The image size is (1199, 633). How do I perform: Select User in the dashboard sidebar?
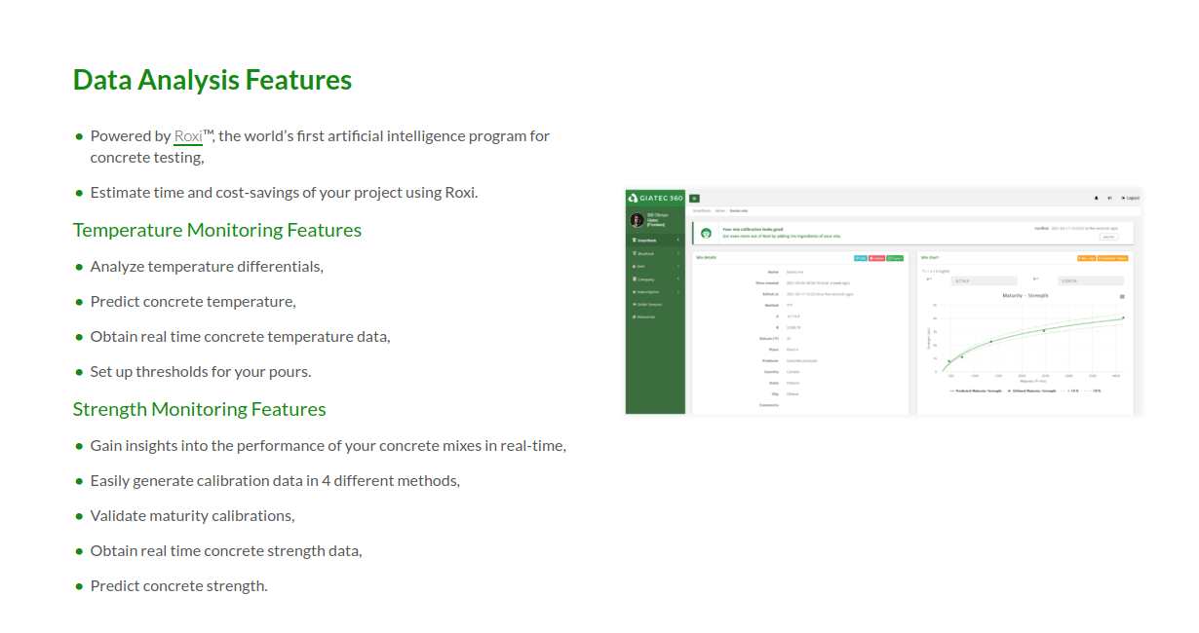coord(654,266)
